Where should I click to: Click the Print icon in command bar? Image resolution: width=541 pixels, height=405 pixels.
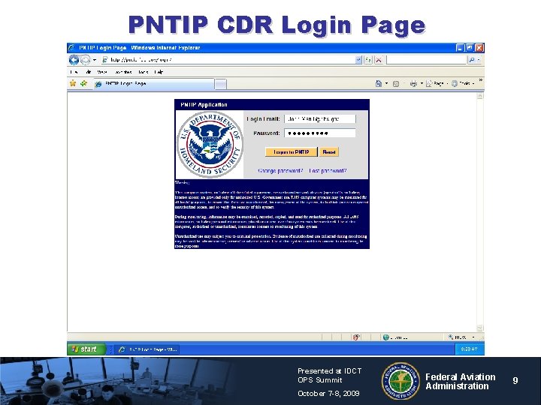point(413,84)
